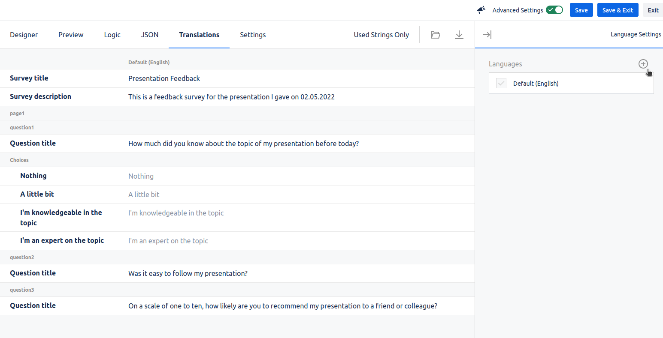
Task: Toggle the Advanced Settings switch
Action: pyautogui.click(x=554, y=10)
